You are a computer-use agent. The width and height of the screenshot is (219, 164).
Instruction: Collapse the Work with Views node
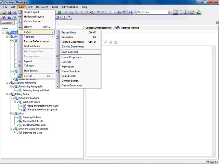15,102
